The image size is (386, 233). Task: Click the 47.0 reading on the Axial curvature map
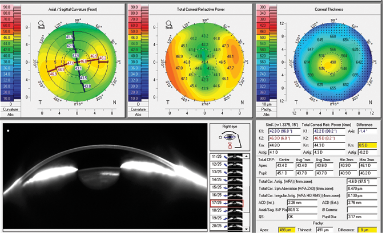click(70, 63)
